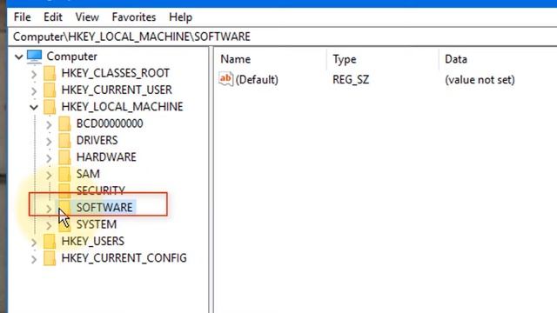The image size is (557, 313).
Task: Open the View menu
Action: click(x=87, y=17)
